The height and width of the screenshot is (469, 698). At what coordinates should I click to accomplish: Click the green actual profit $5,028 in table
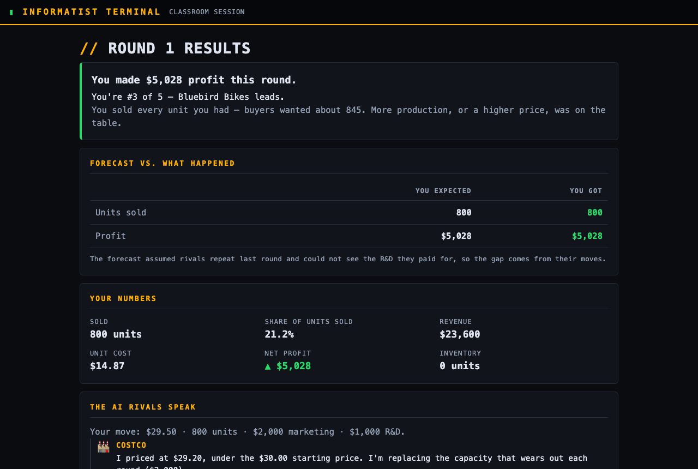coord(587,236)
